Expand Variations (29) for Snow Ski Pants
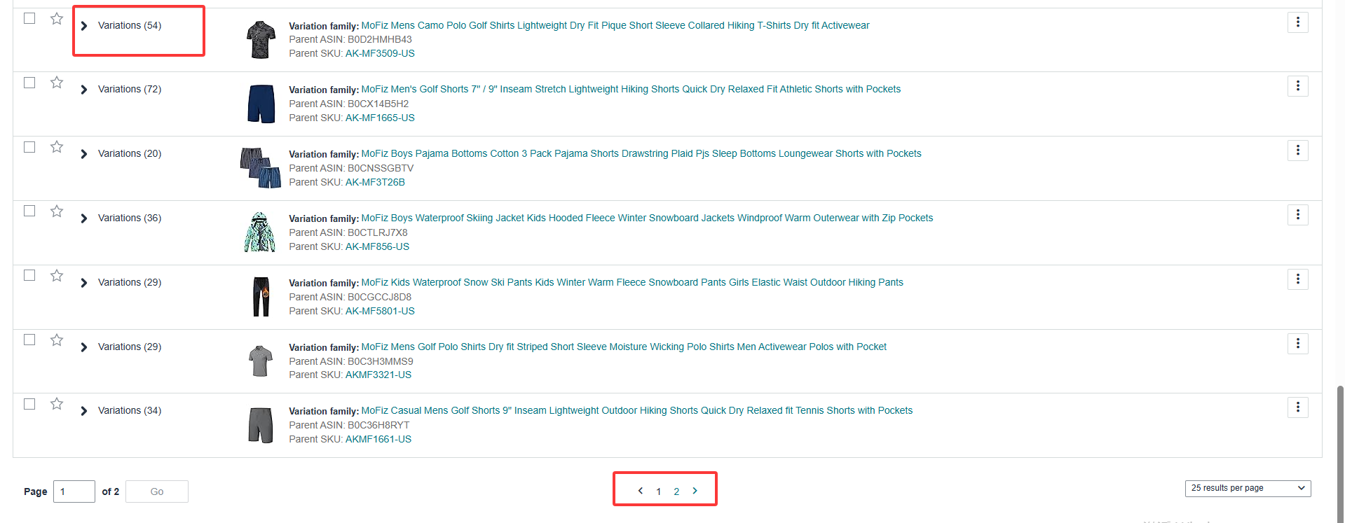The width and height of the screenshot is (1345, 523). 84,283
